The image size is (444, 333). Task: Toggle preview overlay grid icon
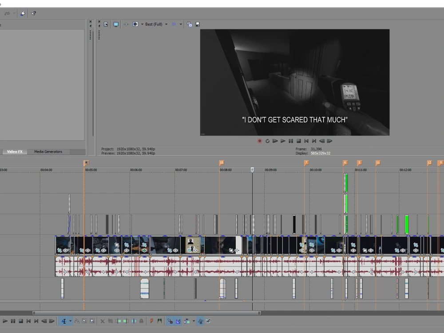pos(174,24)
